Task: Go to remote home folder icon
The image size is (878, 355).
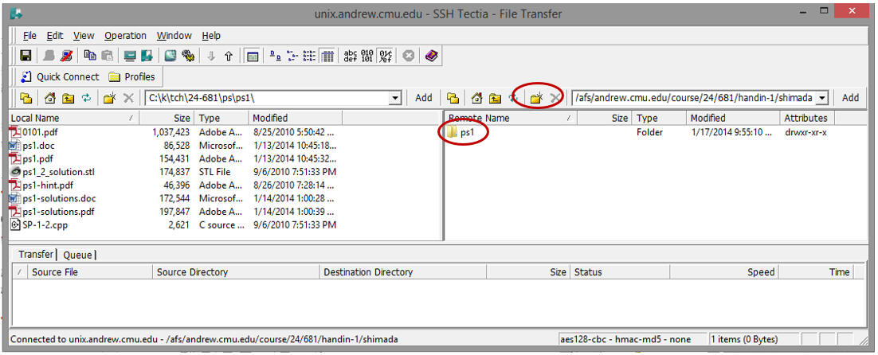Action: tap(476, 98)
